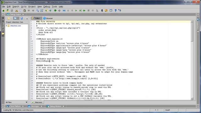Click the editor vertical scrollbar thumb
Viewport: 201px width, 113px height.
pos(192,32)
